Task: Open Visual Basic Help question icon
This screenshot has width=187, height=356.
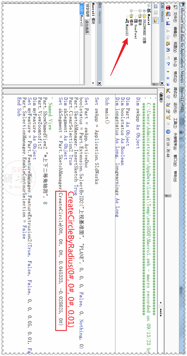Action: pos(168,132)
